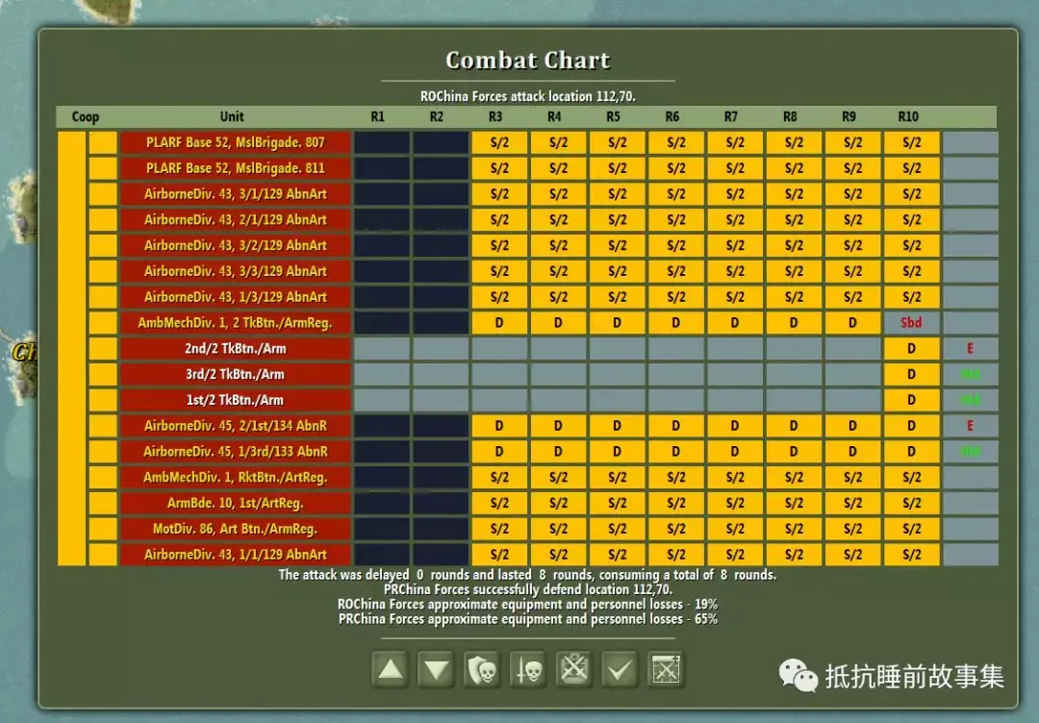Click the R2 column header
This screenshot has height=723, width=1039.
click(436, 116)
